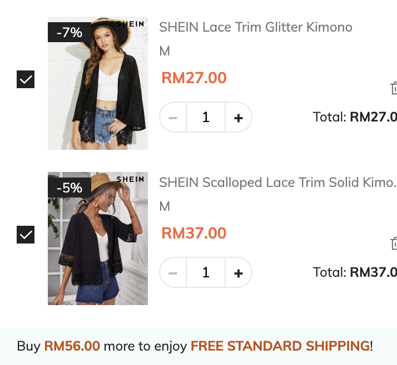Decrease quantity of the Scalloped Lace Kimono

click(x=173, y=273)
